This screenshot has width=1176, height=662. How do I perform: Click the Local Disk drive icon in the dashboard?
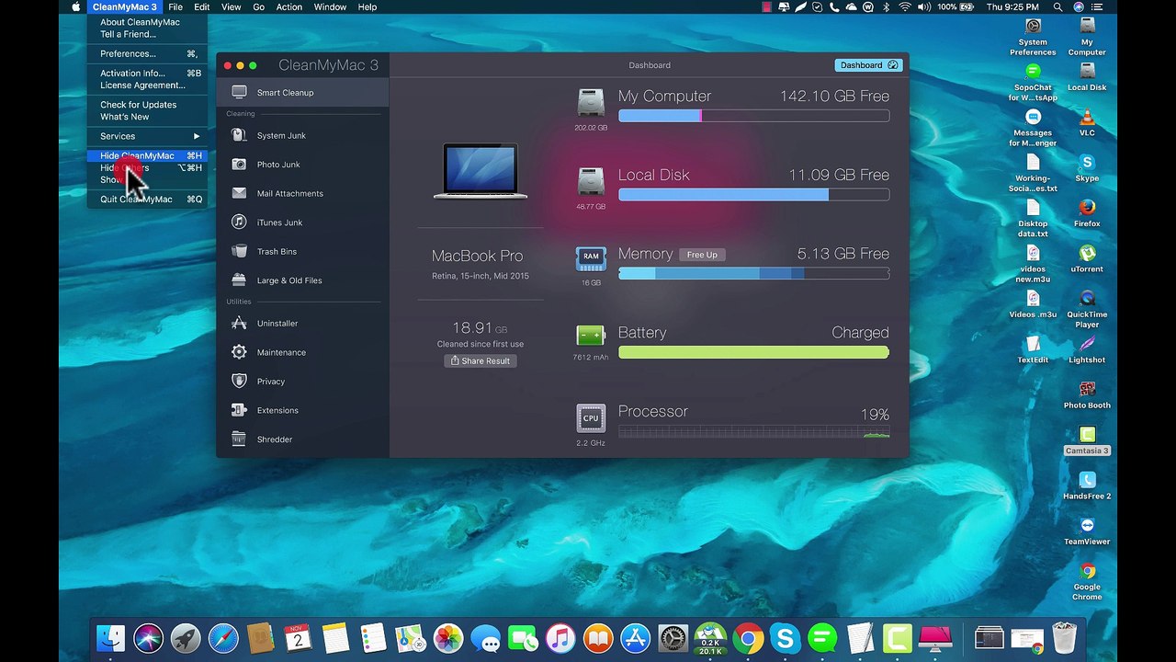click(x=591, y=182)
